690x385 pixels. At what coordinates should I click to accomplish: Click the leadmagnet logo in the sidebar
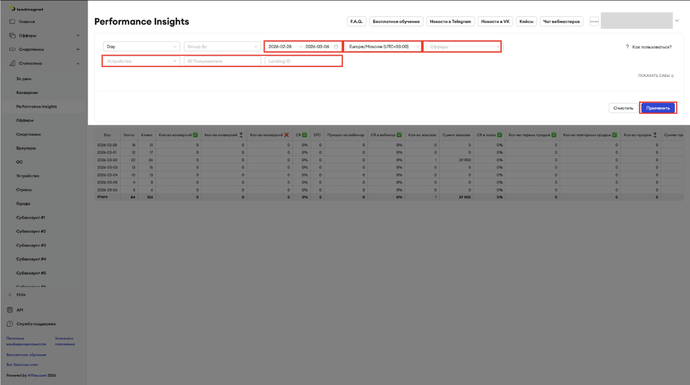tap(27, 9)
